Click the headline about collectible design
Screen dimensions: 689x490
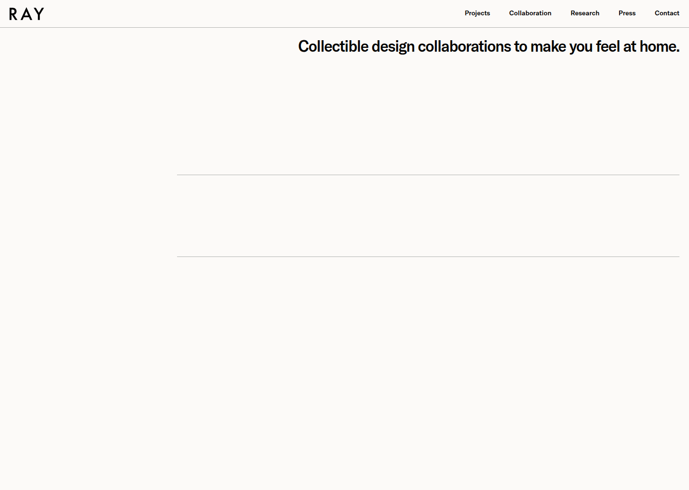click(x=489, y=46)
